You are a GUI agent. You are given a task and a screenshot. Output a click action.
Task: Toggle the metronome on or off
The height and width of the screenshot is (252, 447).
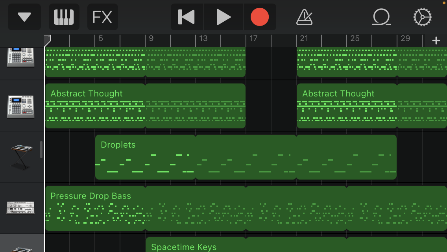pos(304,17)
